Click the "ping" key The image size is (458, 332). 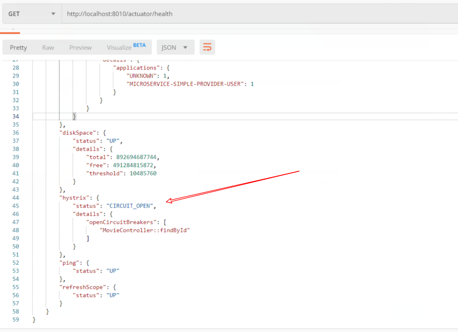(69, 263)
